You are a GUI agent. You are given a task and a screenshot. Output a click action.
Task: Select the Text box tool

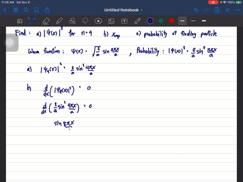point(125,21)
